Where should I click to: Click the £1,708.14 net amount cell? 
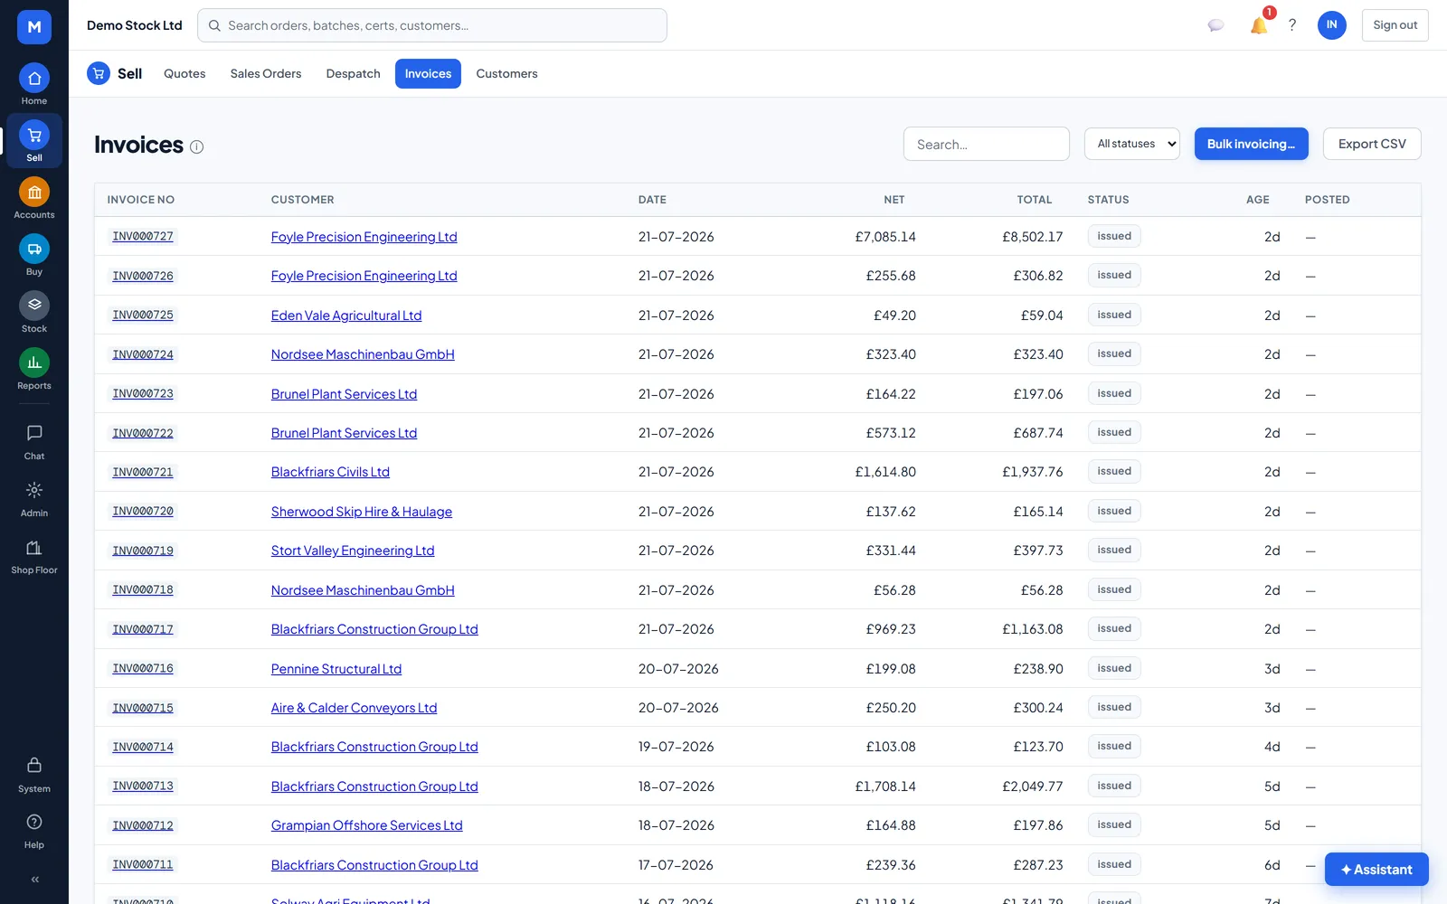pyautogui.click(x=885, y=786)
